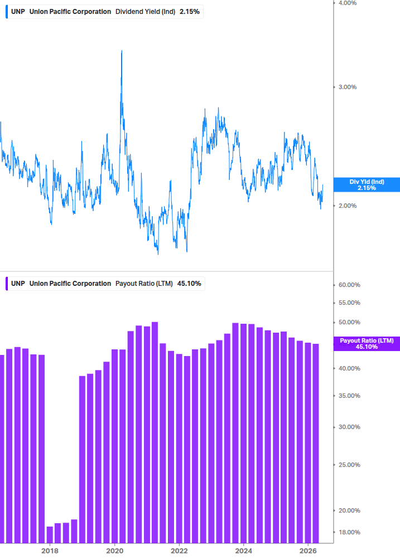
Task: Click the Dividend Yield (Ind) legend label
Action: tap(145, 12)
